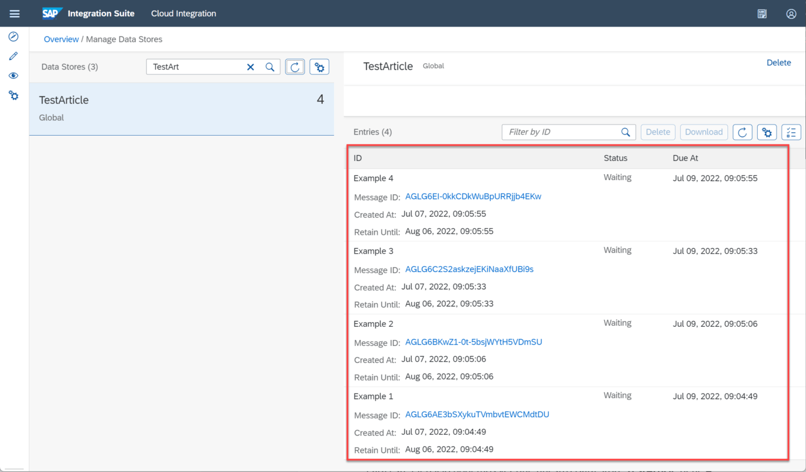Click the Due At column header

(x=685, y=158)
